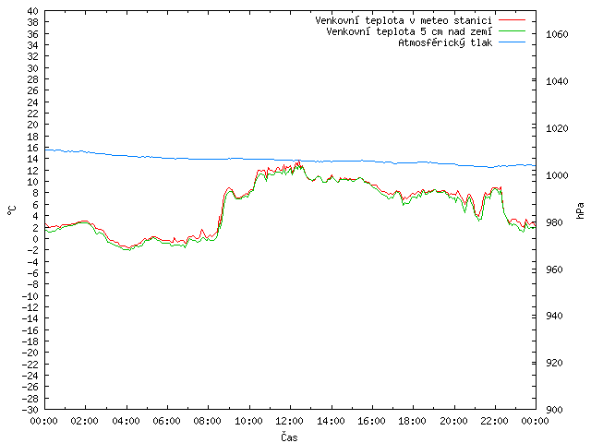
Task: Click the left axis value '30'
Action: (x=33, y=68)
